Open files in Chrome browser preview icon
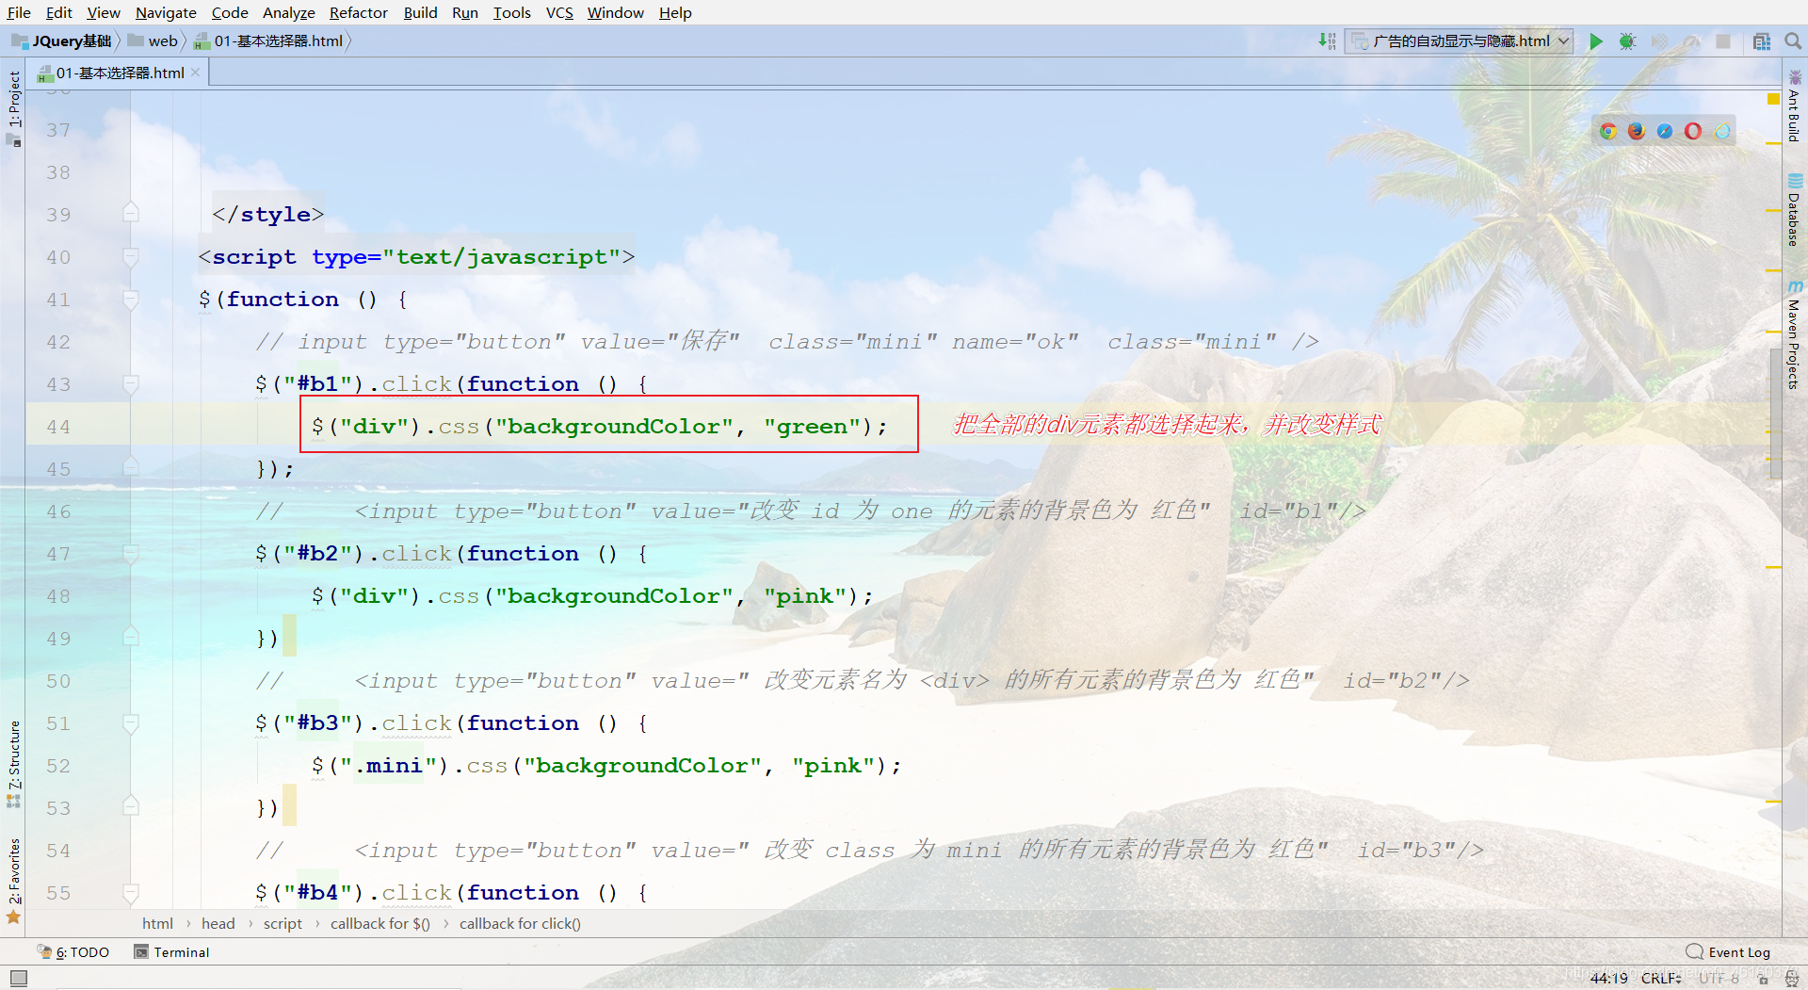The height and width of the screenshot is (990, 1808). 1607,131
